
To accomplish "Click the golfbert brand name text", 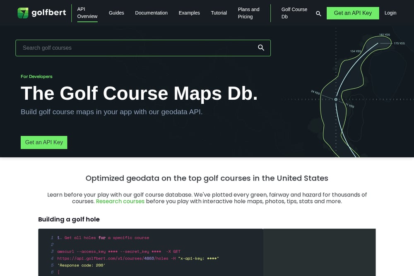I will click(49, 12).
